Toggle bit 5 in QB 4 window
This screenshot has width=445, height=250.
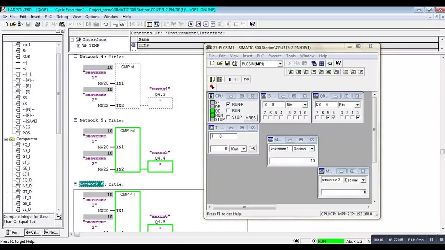[x=328, y=117]
